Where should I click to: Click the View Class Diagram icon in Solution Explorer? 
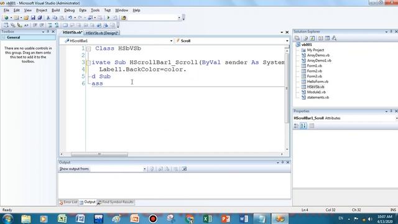pyautogui.click(x=334, y=38)
